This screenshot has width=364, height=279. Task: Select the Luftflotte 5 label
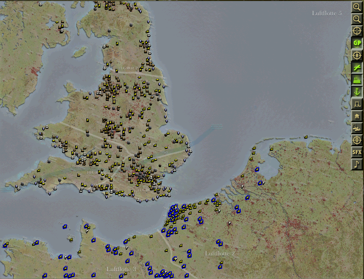click(x=327, y=13)
